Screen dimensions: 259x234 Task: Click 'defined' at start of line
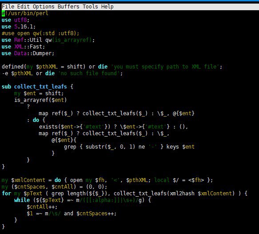point(12,67)
